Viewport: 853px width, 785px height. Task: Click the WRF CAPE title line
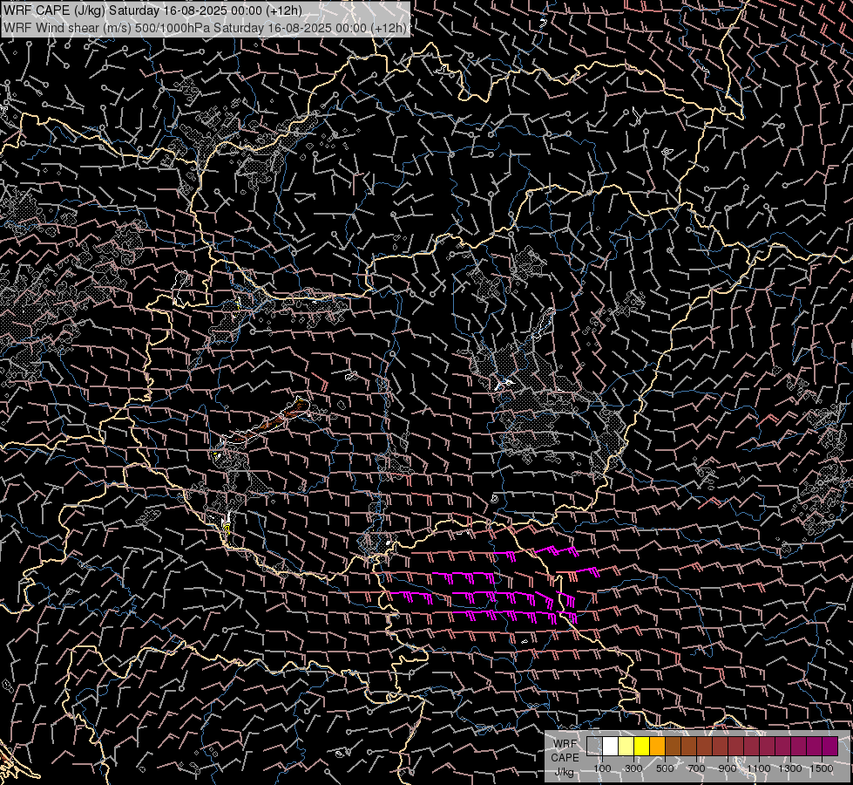(x=152, y=10)
